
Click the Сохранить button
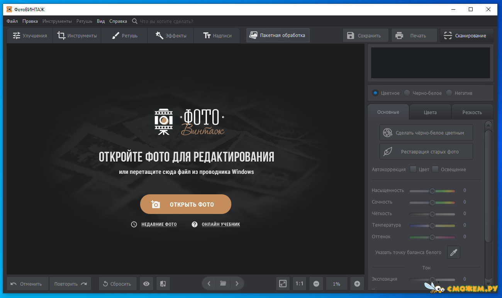click(366, 35)
